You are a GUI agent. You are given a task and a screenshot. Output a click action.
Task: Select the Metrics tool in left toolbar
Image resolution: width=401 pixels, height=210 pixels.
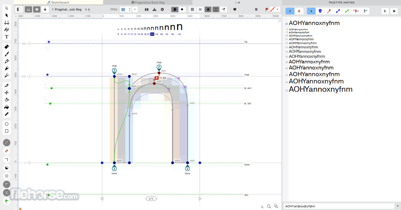click(x=7, y=23)
